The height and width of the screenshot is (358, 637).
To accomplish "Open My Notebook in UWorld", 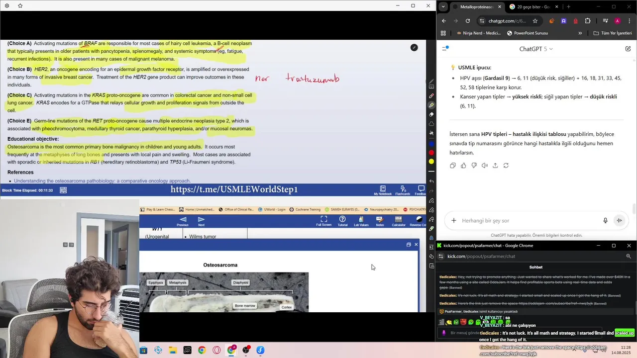I will [x=383, y=190].
